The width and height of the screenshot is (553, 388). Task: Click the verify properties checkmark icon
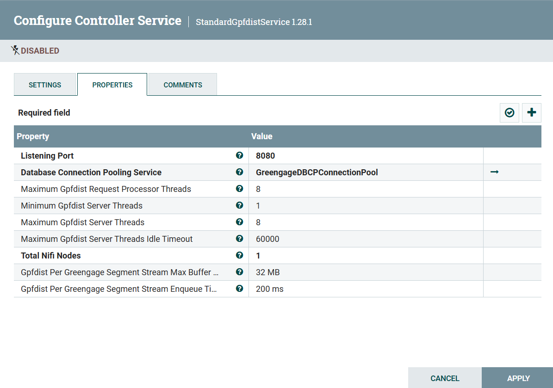(509, 113)
